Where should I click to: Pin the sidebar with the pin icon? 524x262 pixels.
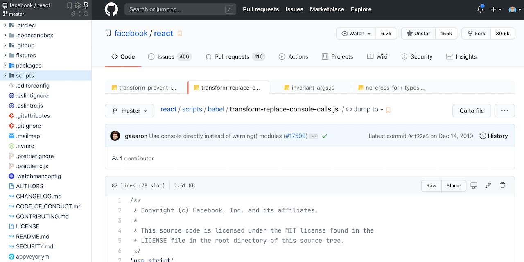[x=86, y=5]
